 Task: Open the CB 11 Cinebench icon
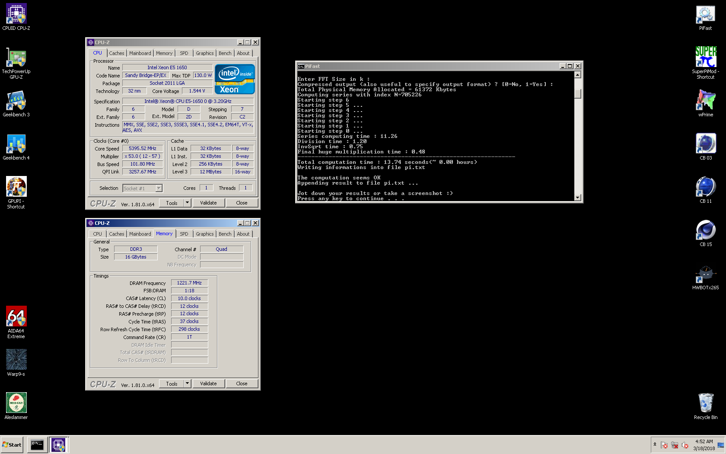[x=705, y=190]
